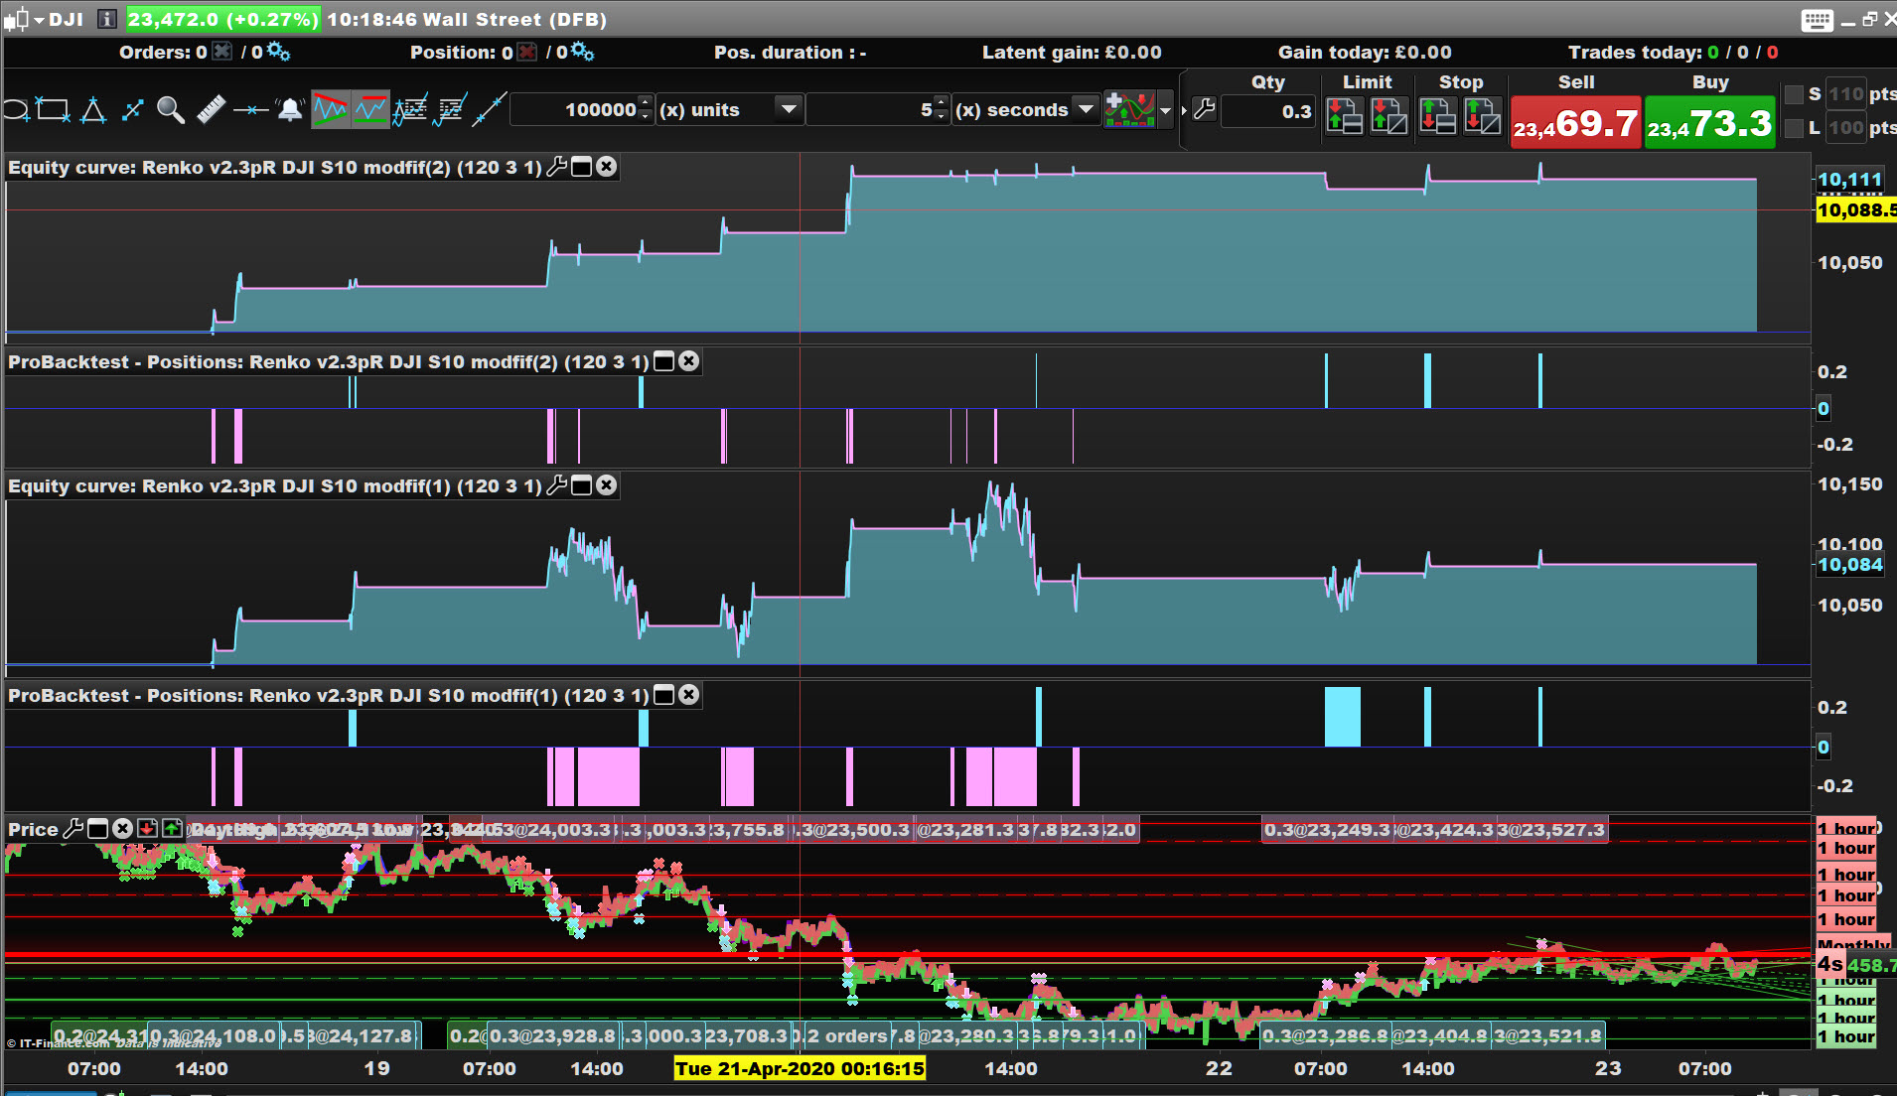
Task: Select the triangle drawing tool
Action: coord(93,110)
